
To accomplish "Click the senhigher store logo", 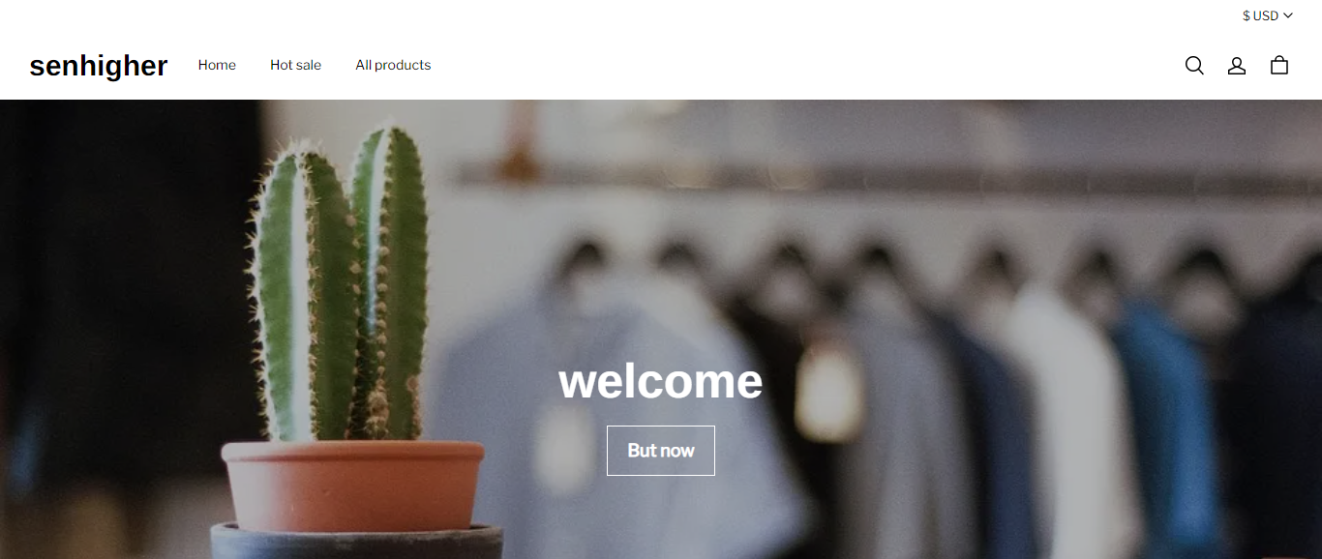I will tap(99, 66).
